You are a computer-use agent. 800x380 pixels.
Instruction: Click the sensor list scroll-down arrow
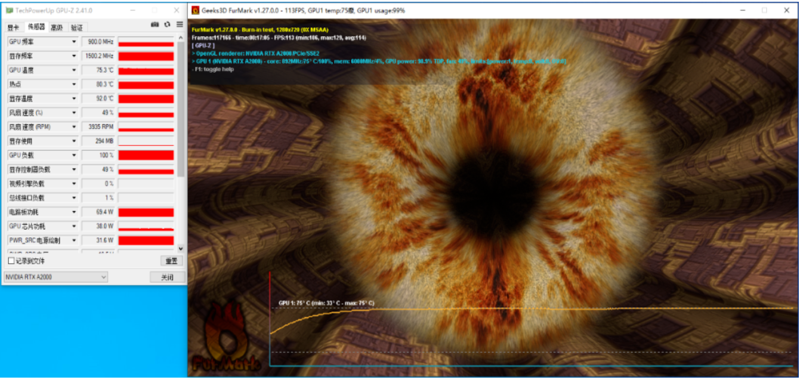click(x=181, y=248)
